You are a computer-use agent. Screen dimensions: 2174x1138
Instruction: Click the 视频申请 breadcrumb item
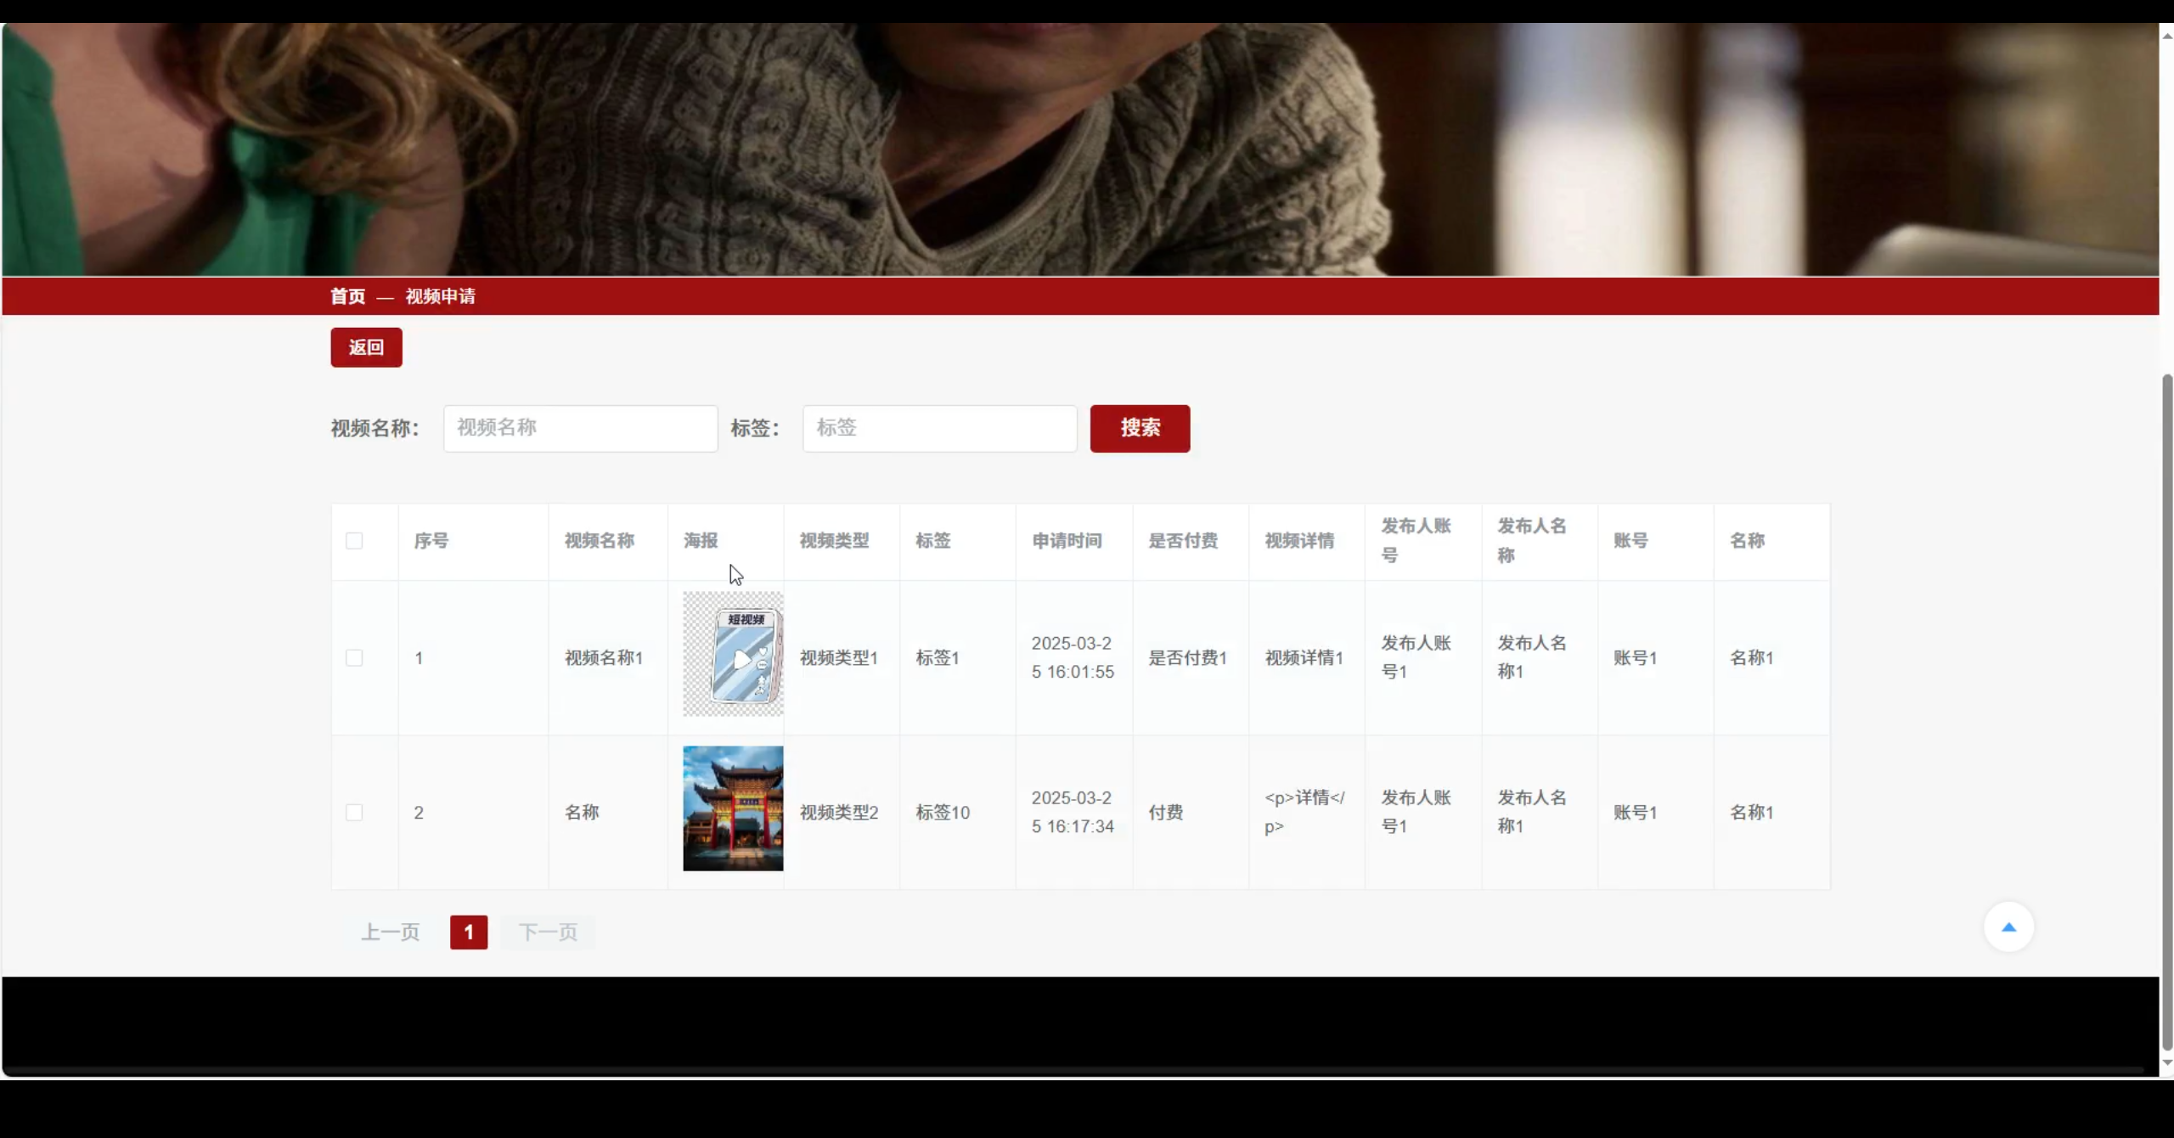point(440,296)
